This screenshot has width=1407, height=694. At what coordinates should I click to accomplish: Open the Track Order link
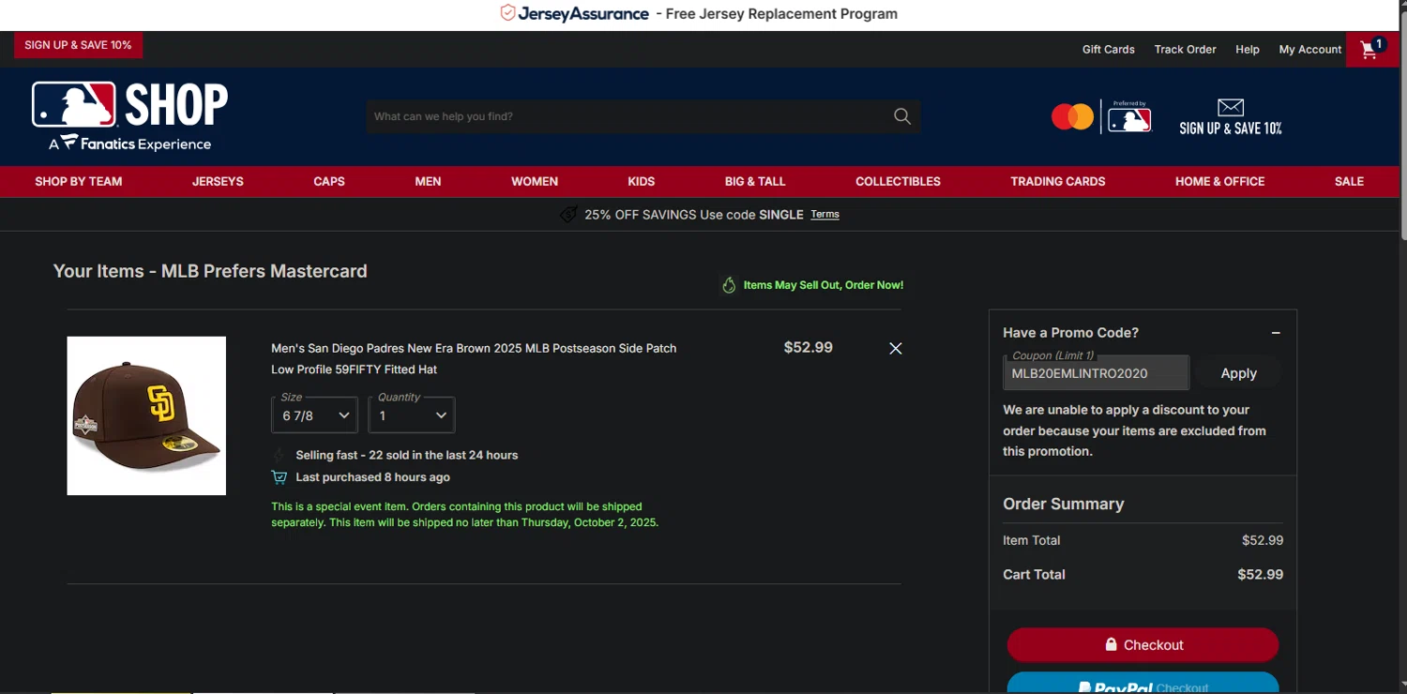click(x=1186, y=50)
